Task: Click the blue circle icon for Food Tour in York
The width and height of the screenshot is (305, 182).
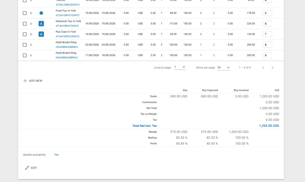Action: [x=41, y=13]
